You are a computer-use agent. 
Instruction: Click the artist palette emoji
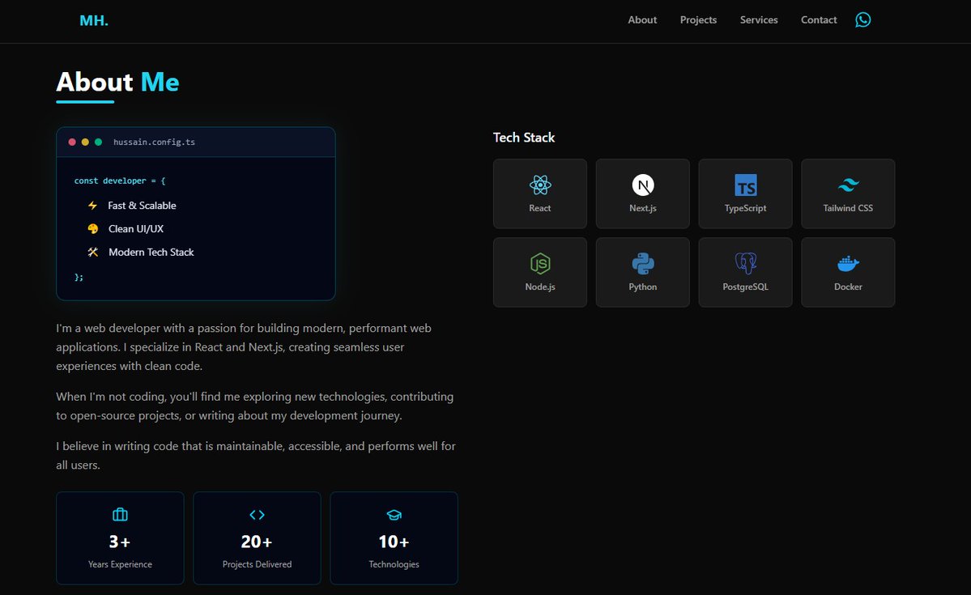[x=93, y=228]
